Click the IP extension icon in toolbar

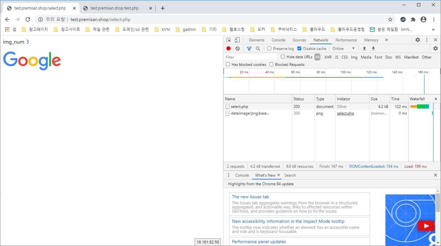pos(403,19)
